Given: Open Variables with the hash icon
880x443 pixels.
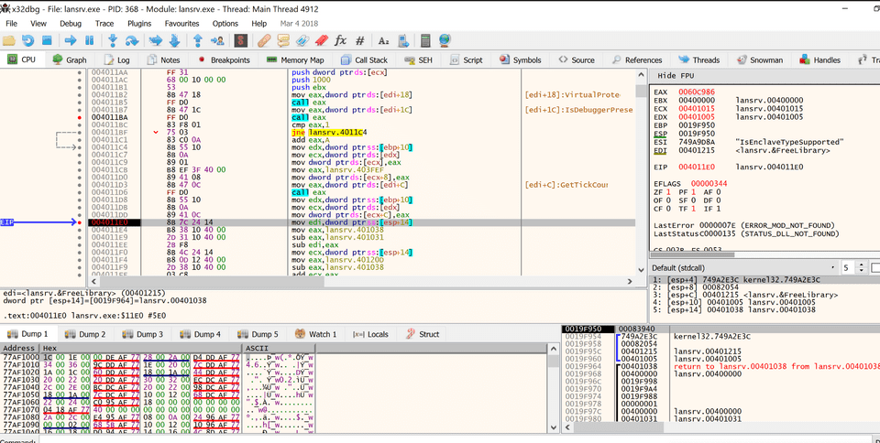Looking at the screenshot, I should [360, 40].
